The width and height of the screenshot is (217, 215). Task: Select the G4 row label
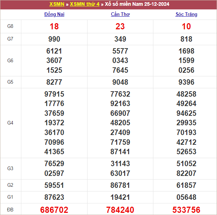click(x=10, y=123)
